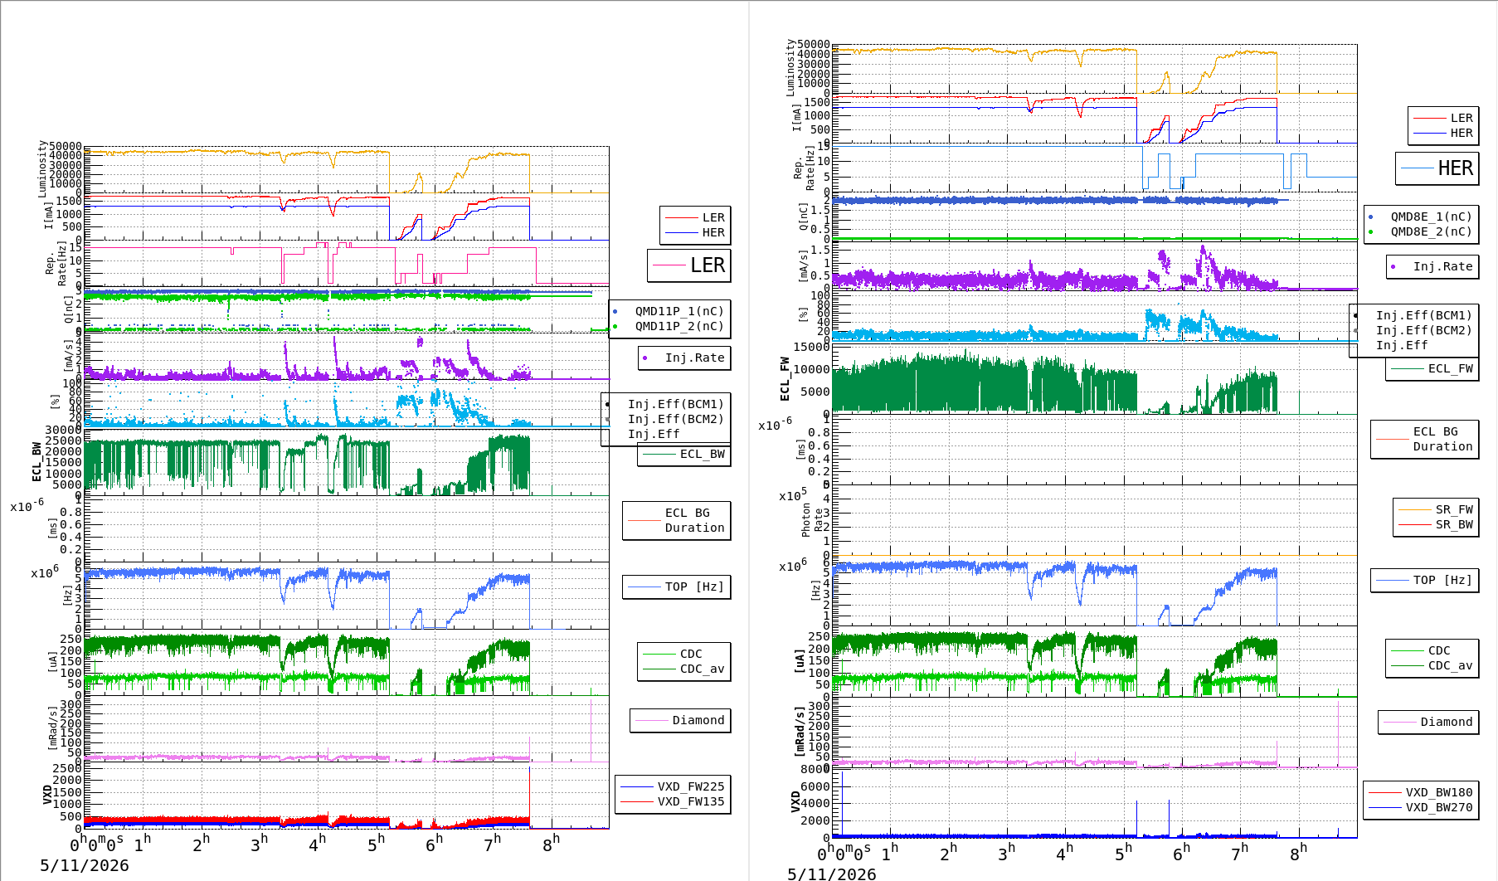The width and height of the screenshot is (1498, 881).
Task: Click the 5/11/2026 date under LER panel
Action: point(85,865)
